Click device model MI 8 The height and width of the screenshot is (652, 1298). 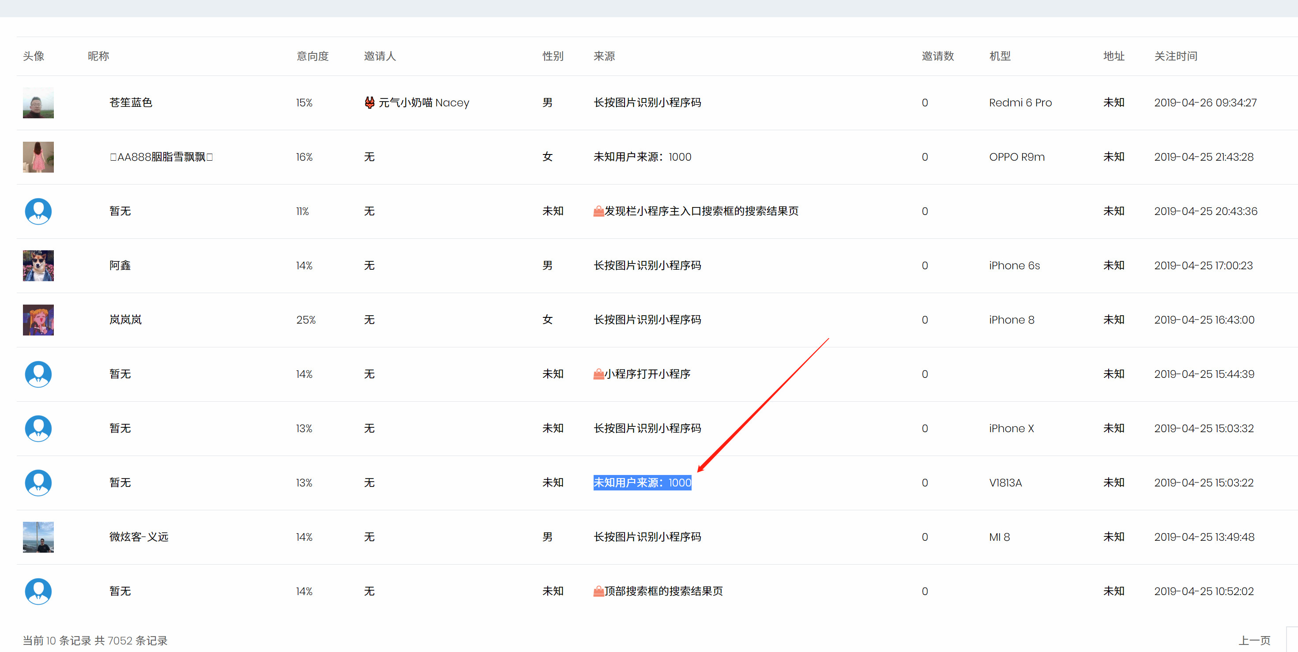pyautogui.click(x=999, y=537)
